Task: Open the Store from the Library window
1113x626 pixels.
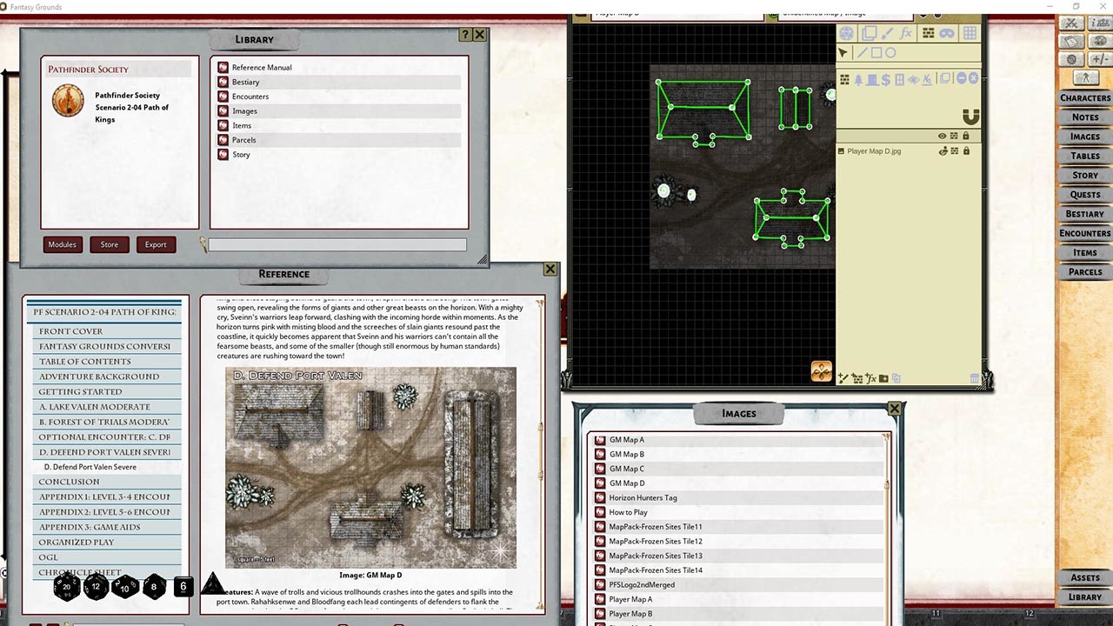Action: [x=109, y=244]
